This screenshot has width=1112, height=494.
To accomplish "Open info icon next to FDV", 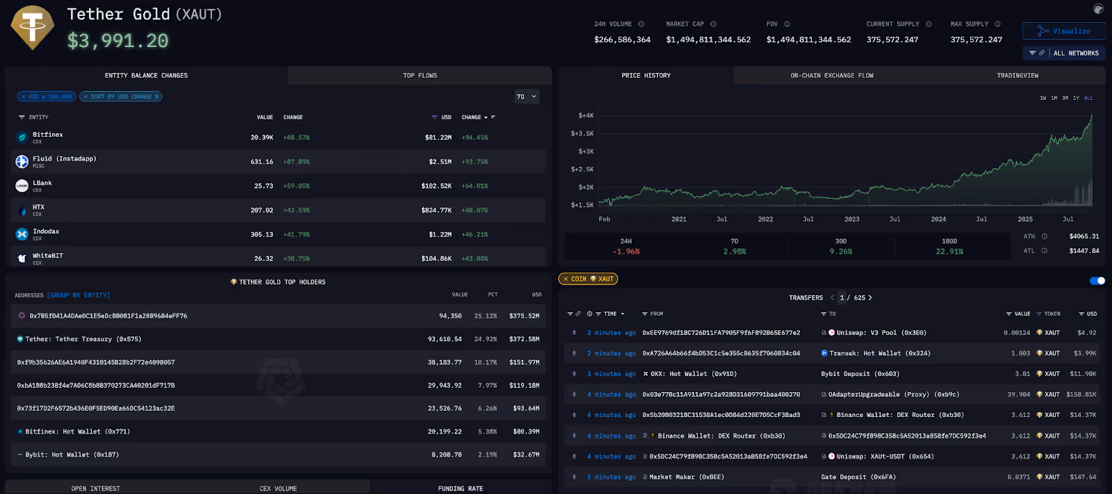I will 787,24.
